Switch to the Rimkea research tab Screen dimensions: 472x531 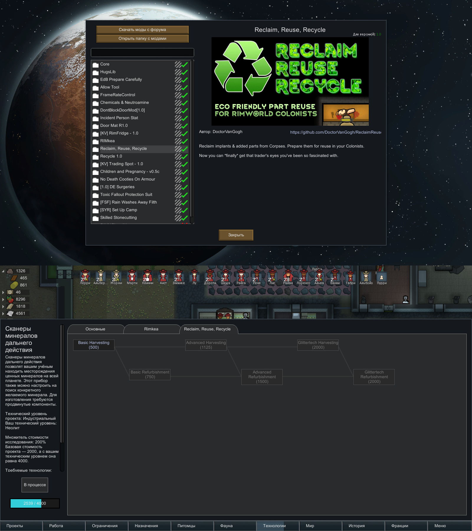151,329
